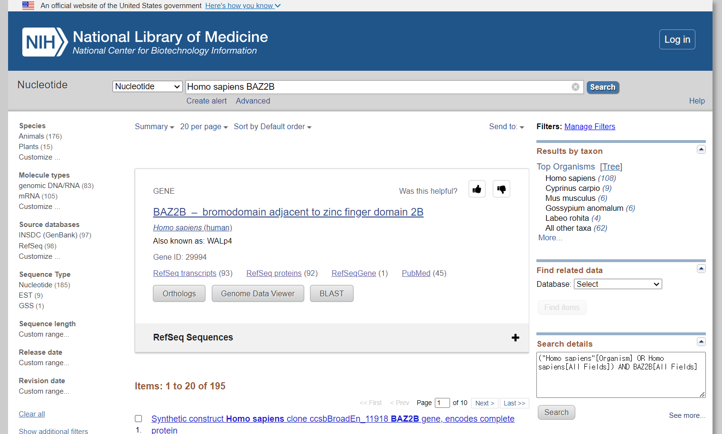
Task: Expand RefSeq Sequences with plus icon
Action: click(516, 338)
